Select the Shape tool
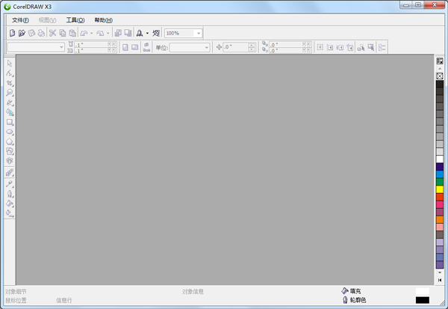This screenshot has height=309, width=448. (10, 73)
